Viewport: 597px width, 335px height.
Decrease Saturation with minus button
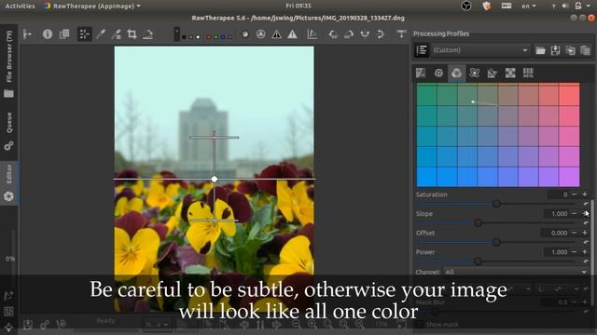click(x=575, y=194)
